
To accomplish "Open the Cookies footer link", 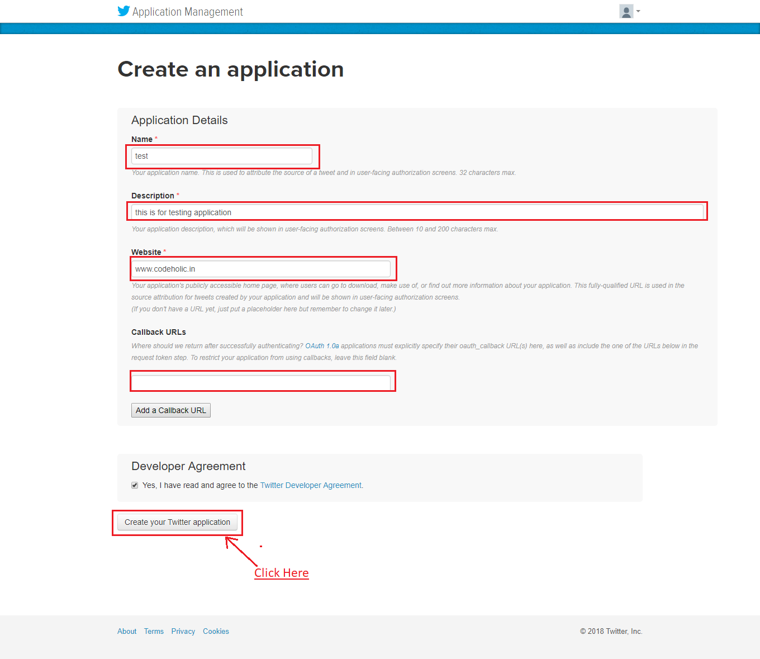I will point(216,631).
